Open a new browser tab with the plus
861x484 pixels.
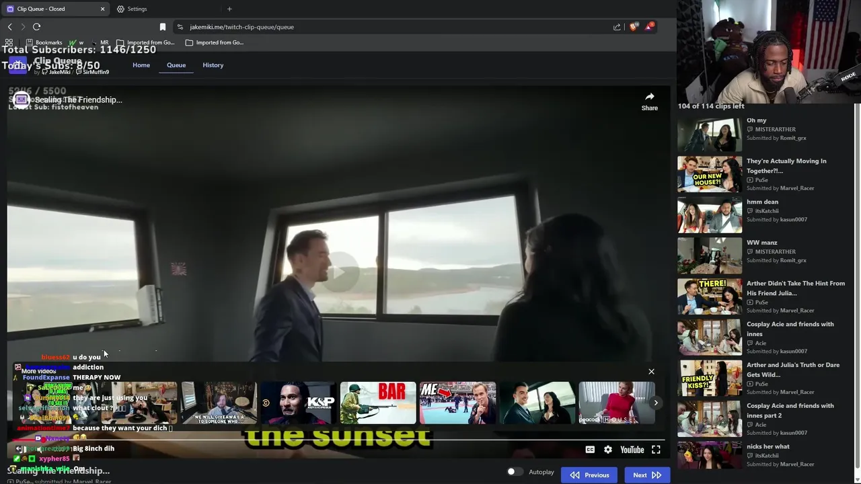tap(229, 9)
